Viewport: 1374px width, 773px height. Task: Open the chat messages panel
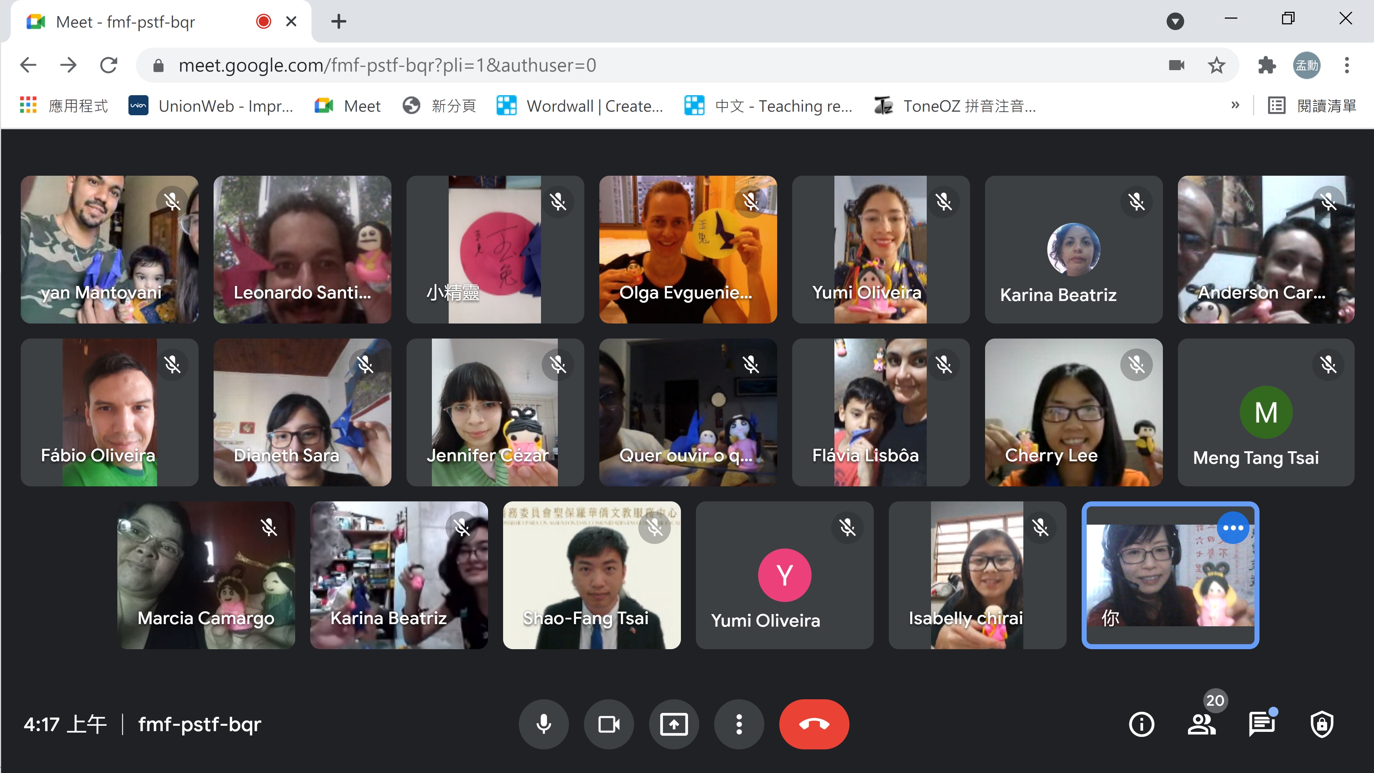tap(1261, 724)
